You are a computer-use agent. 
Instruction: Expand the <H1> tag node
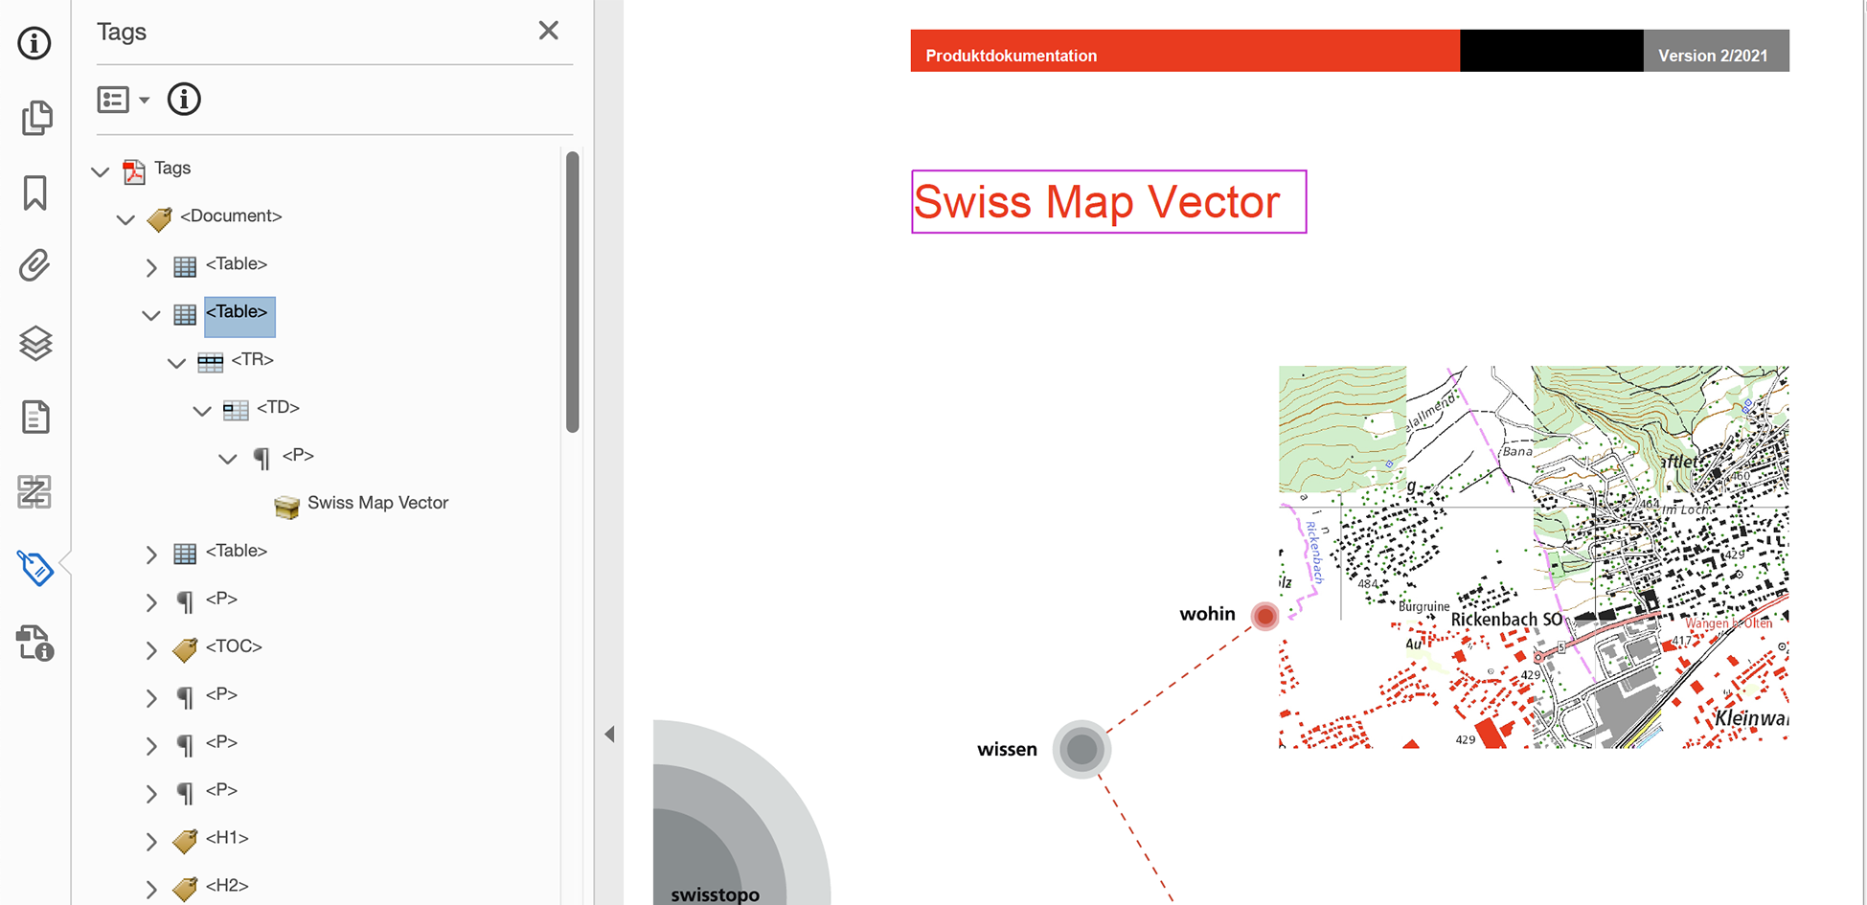point(151,842)
